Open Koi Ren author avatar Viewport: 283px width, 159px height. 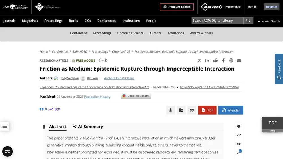pos(83,78)
